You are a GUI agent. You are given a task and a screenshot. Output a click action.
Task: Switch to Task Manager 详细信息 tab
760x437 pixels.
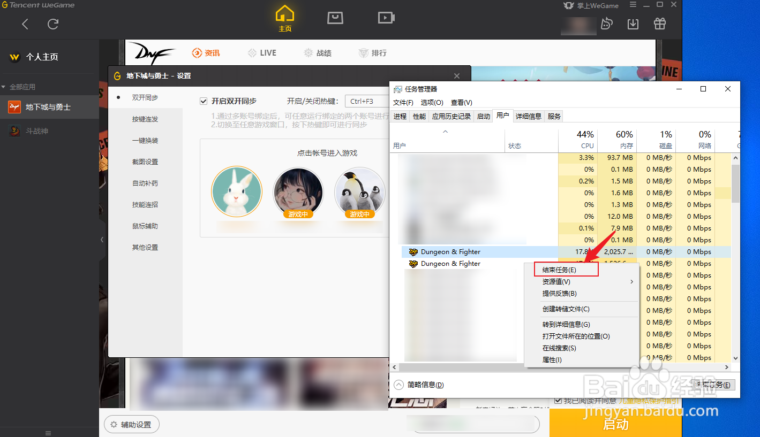pyautogui.click(x=529, y=117)
